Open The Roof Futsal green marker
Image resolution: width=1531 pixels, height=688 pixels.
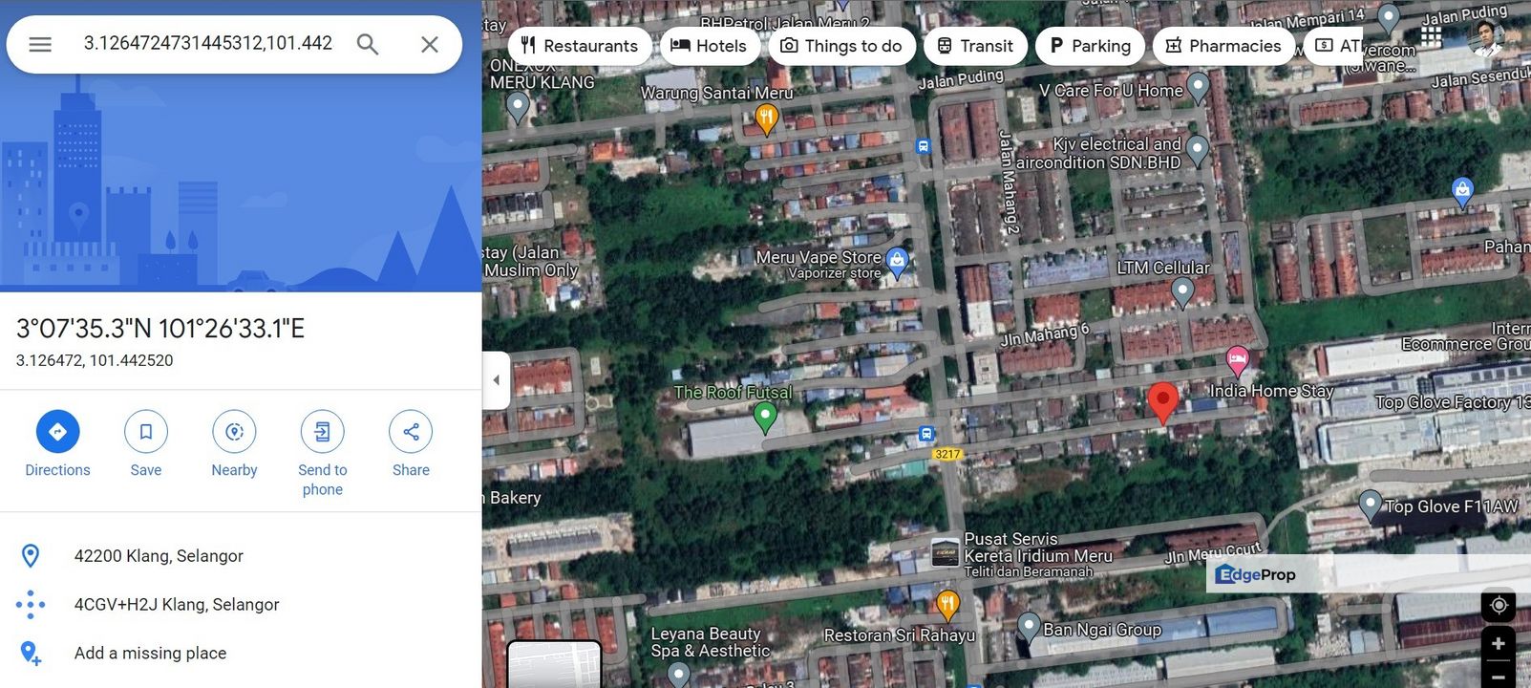coord(765,417)
